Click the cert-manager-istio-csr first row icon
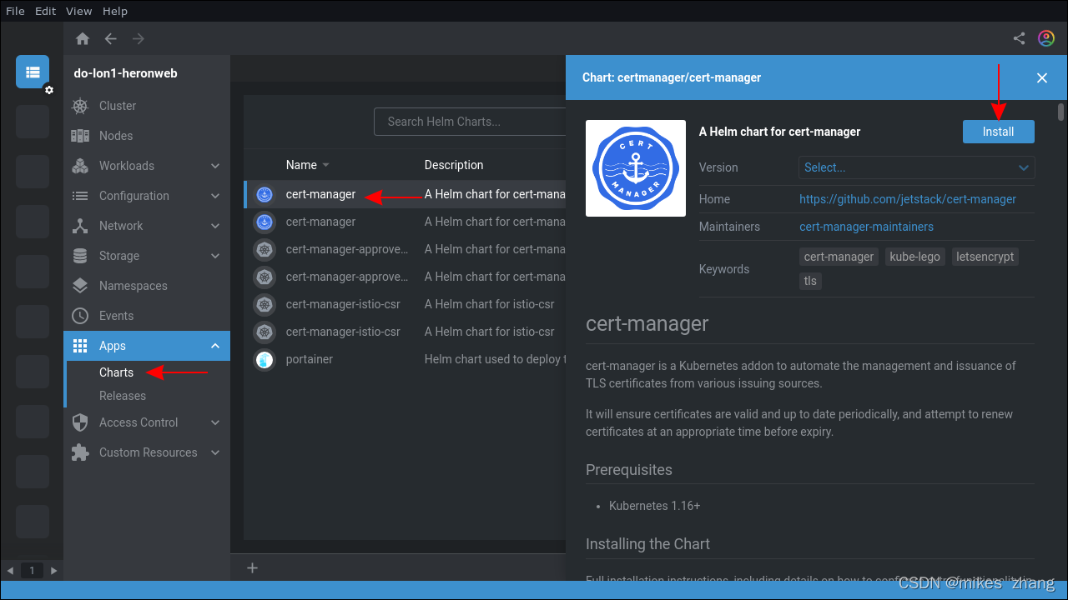 264,305
